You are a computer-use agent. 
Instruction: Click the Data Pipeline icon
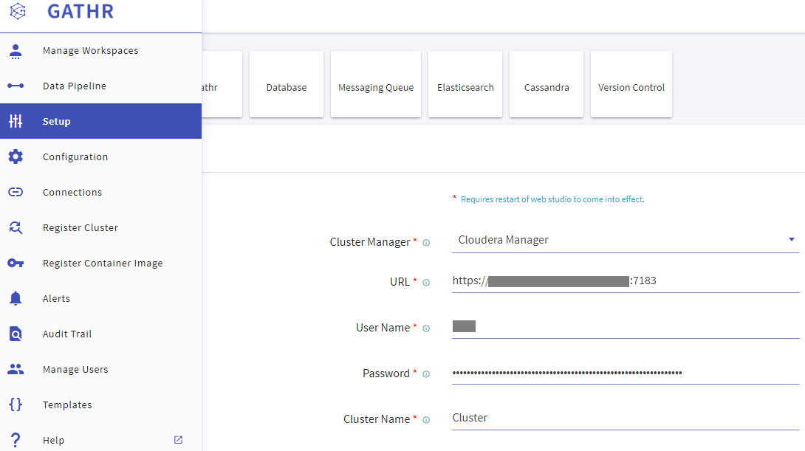[16, 86]
